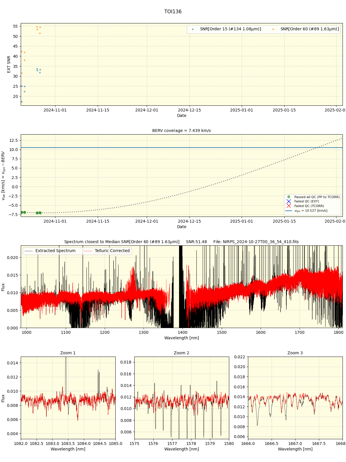This screenshot has height=462, width=346.
Task: Click the Failed QC (TCORR) legend entry
Action: (x=305, y=206)
